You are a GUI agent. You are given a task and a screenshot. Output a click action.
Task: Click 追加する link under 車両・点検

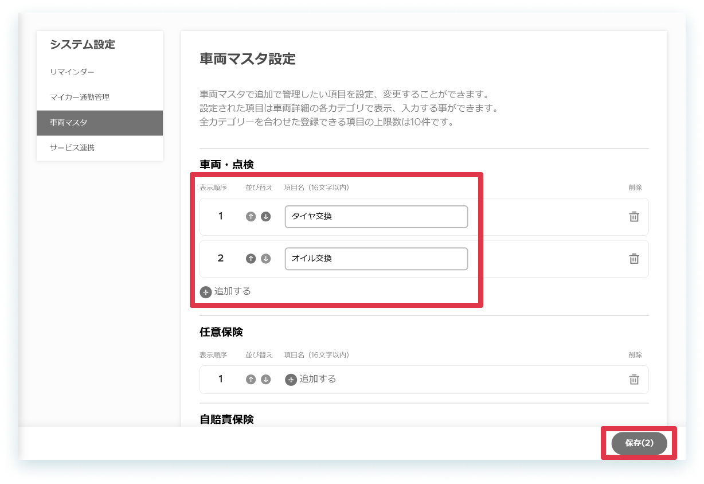point(233,291)
